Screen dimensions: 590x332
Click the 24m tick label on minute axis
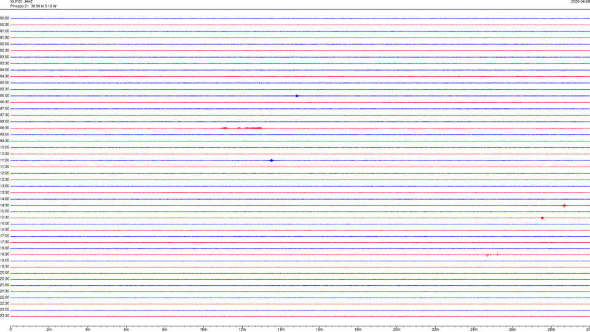474,330
